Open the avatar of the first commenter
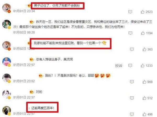This screenshot has width=157, height=117. click(7, 8)
